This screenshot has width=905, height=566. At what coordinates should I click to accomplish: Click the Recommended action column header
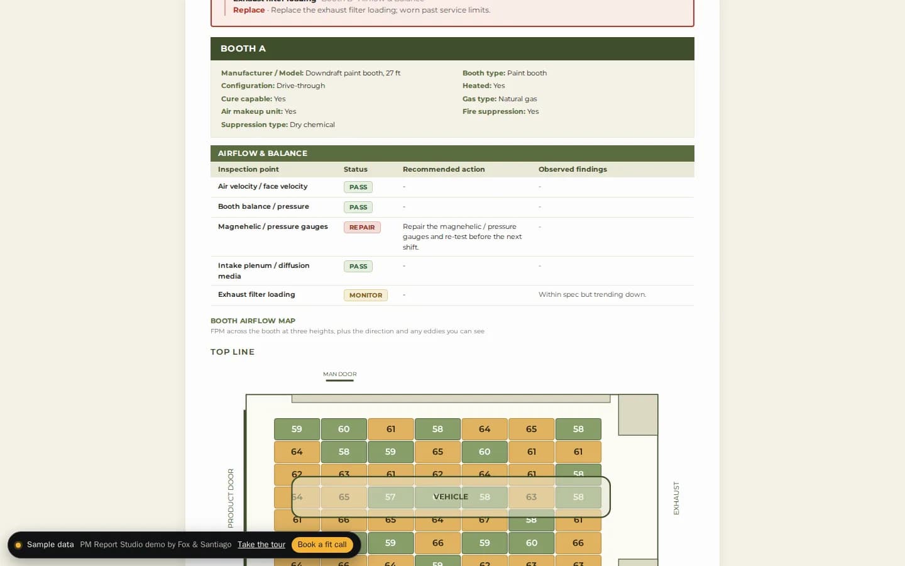click(x=444, y=169)
